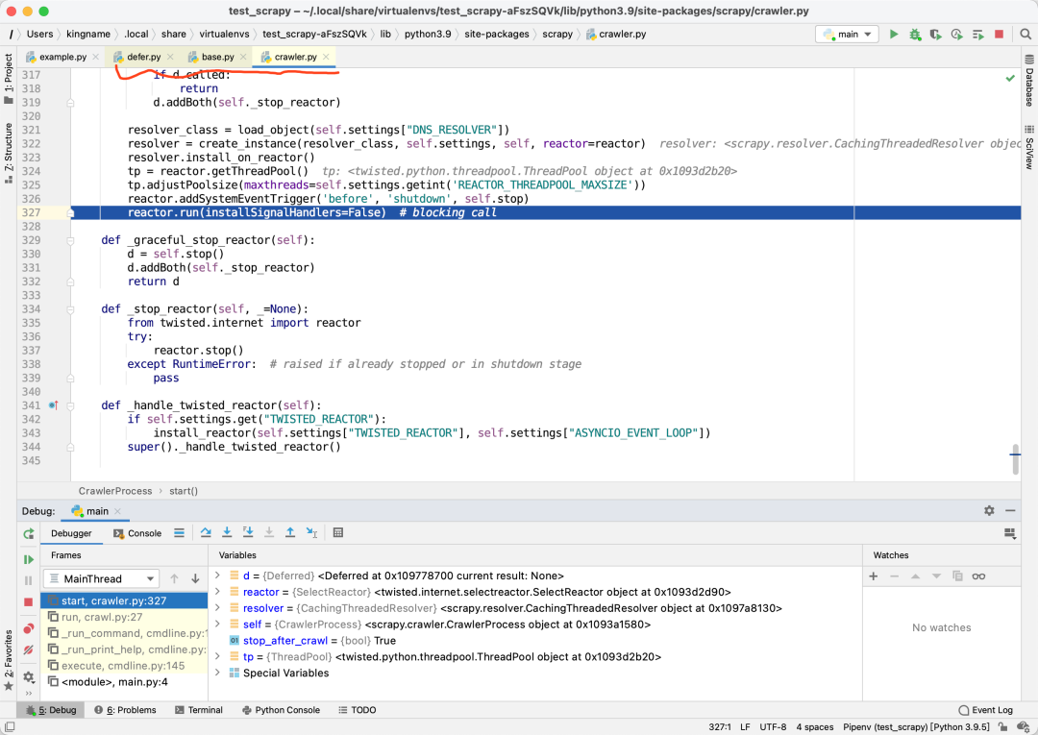Switch to defer.py editor tab

tap(143, 57)
